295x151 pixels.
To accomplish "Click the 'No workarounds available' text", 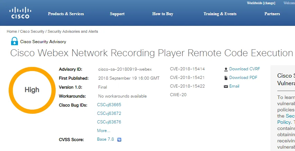I will click(122, 96).
